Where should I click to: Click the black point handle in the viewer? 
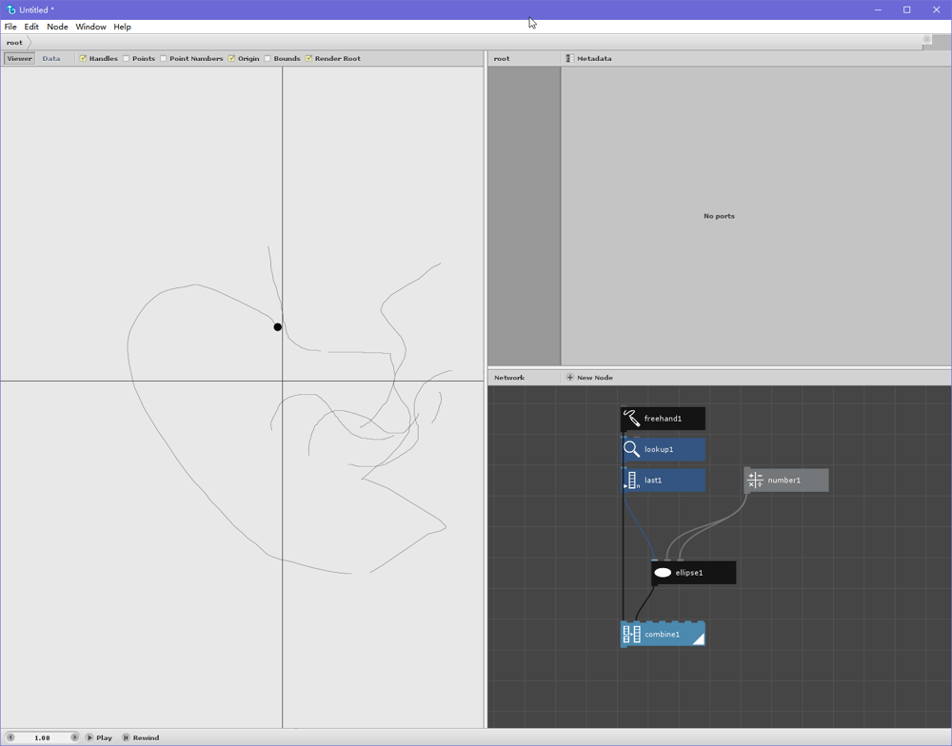point(277,327)
